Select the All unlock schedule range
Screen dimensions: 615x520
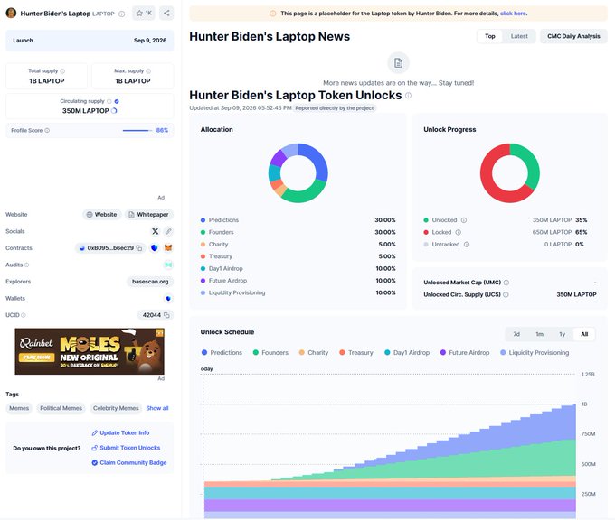point(584,334)
